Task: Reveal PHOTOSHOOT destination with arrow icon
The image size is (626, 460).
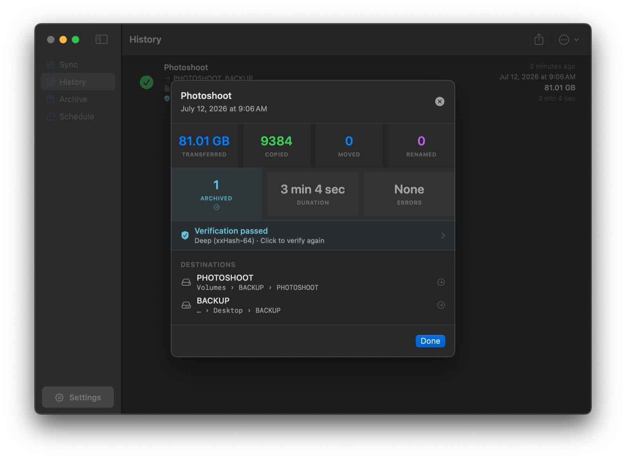Action: (x=441, y=282)
